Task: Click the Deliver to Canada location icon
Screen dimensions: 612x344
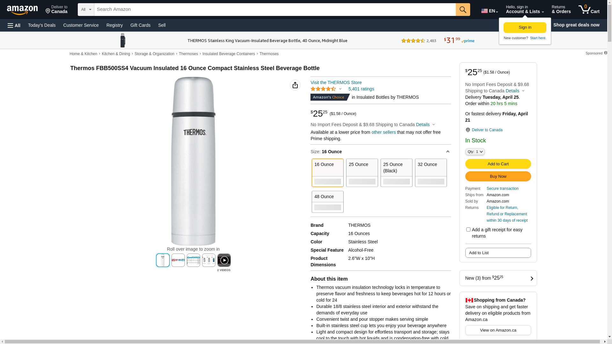Action: (468, 130)
